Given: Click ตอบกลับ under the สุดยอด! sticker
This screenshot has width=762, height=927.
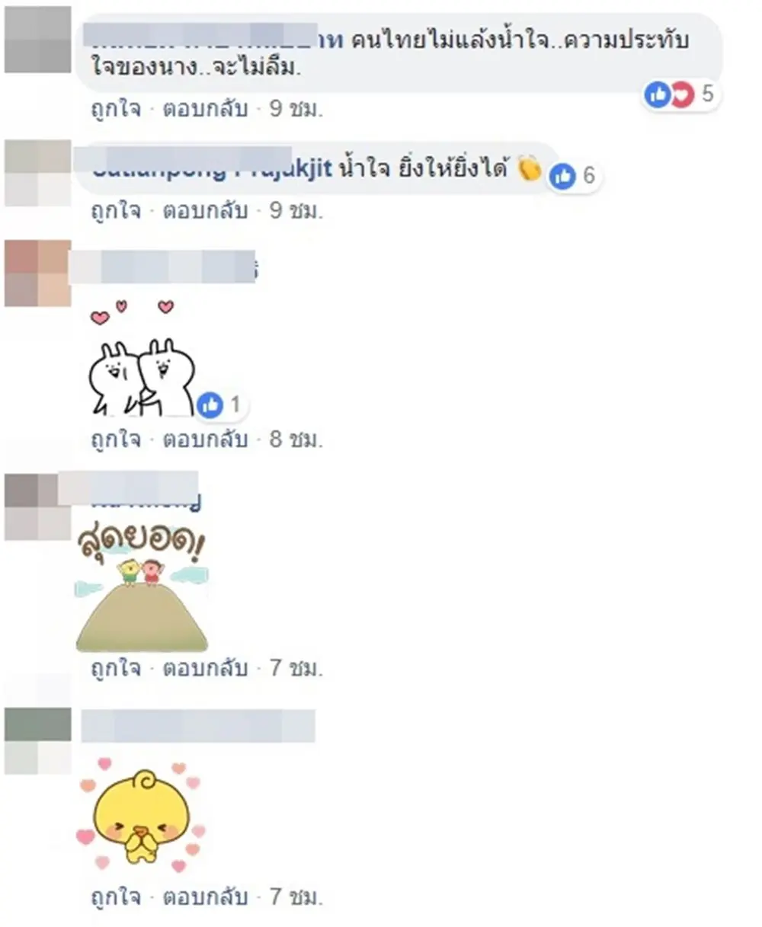Looking at the screenshot, I should pos(205,668).
